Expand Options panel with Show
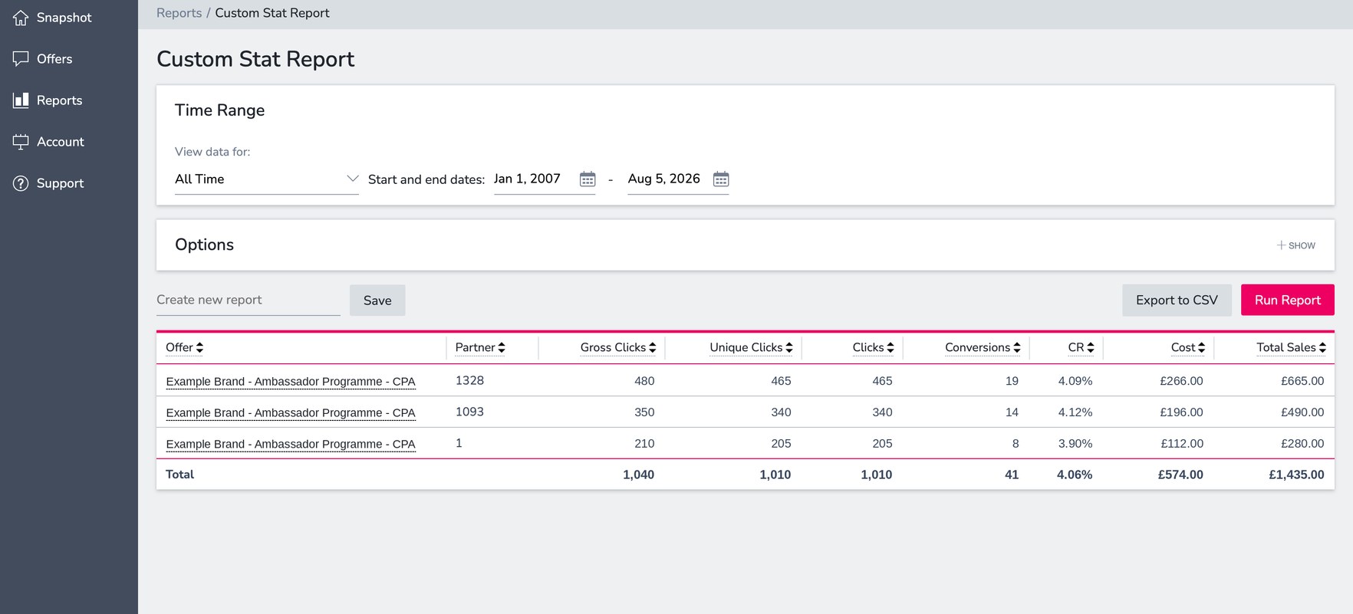 pos(1296,245)
